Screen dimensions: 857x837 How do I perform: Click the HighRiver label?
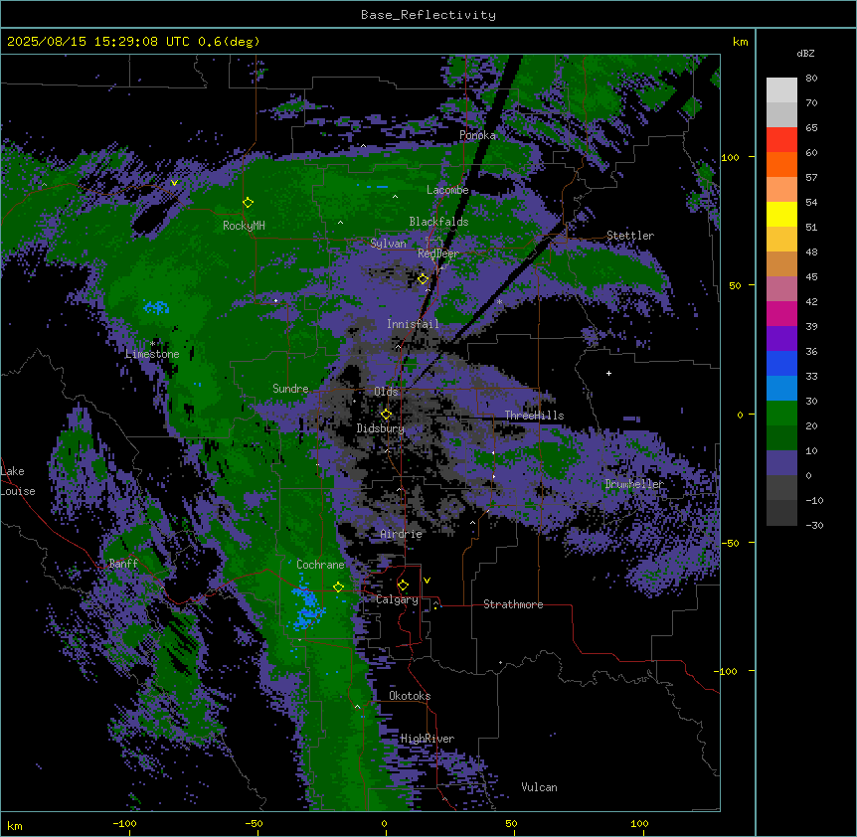point(428,739)
